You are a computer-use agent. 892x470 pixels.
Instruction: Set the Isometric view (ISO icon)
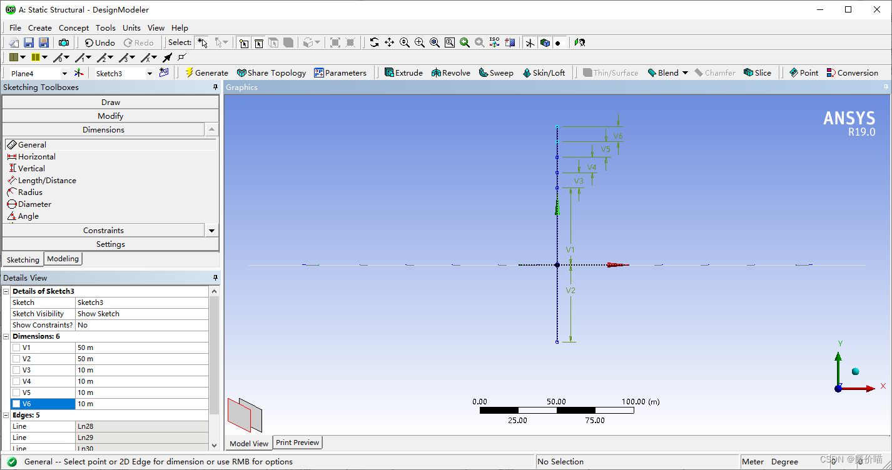point(495,42)
